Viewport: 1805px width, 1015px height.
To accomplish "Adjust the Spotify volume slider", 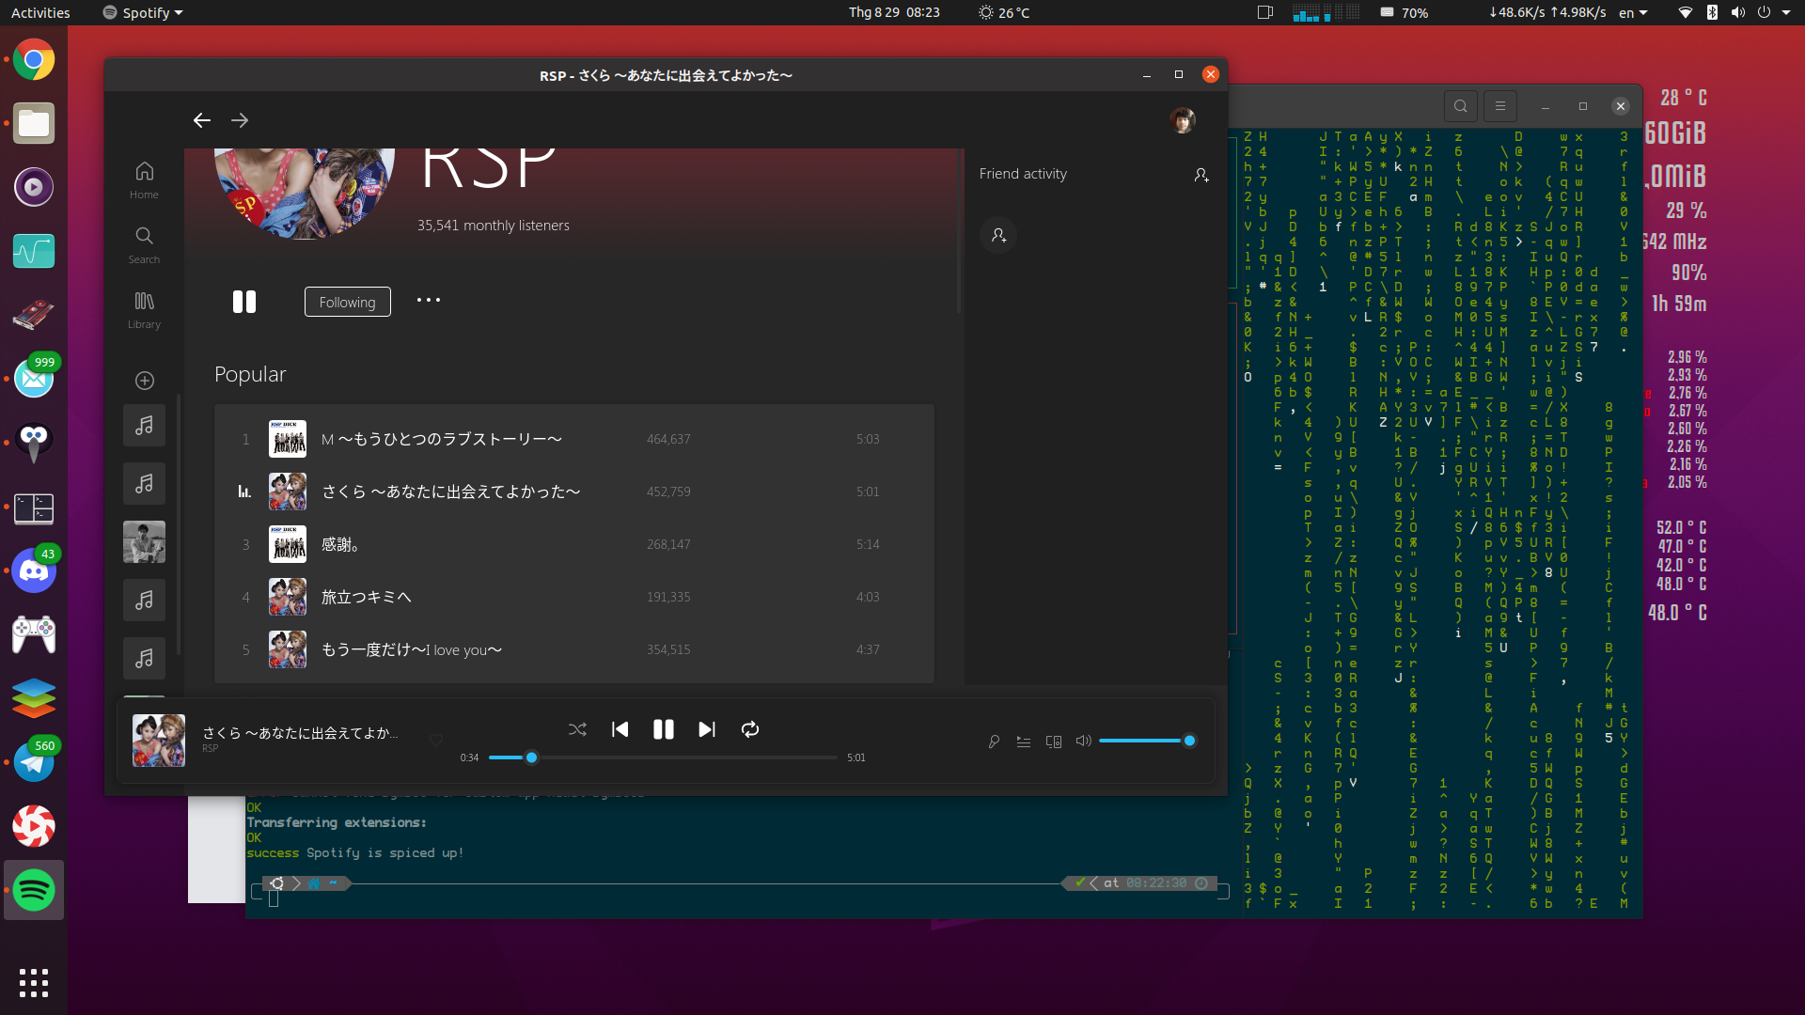I will pyautogui.click(x=1147, y=741).
